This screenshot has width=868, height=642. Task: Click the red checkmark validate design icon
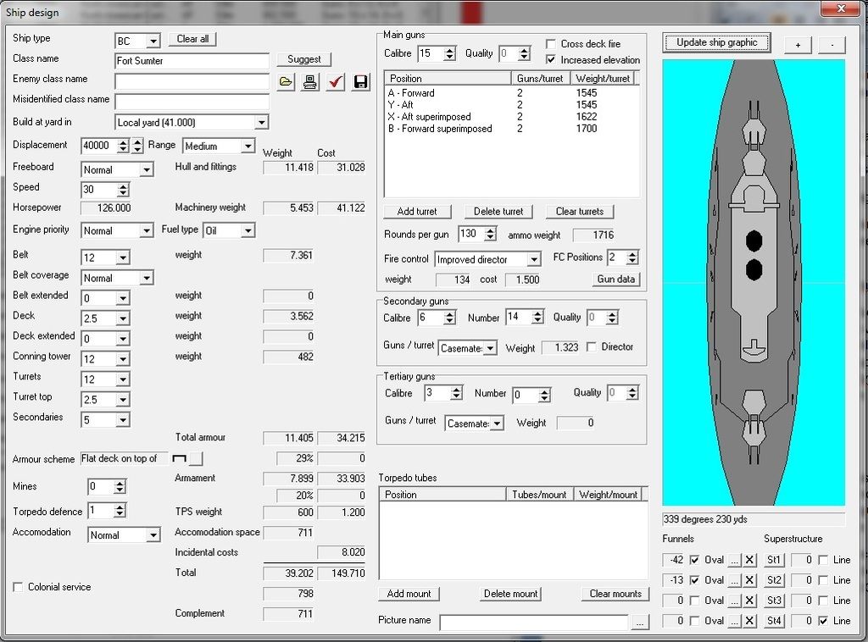point(335,82)
